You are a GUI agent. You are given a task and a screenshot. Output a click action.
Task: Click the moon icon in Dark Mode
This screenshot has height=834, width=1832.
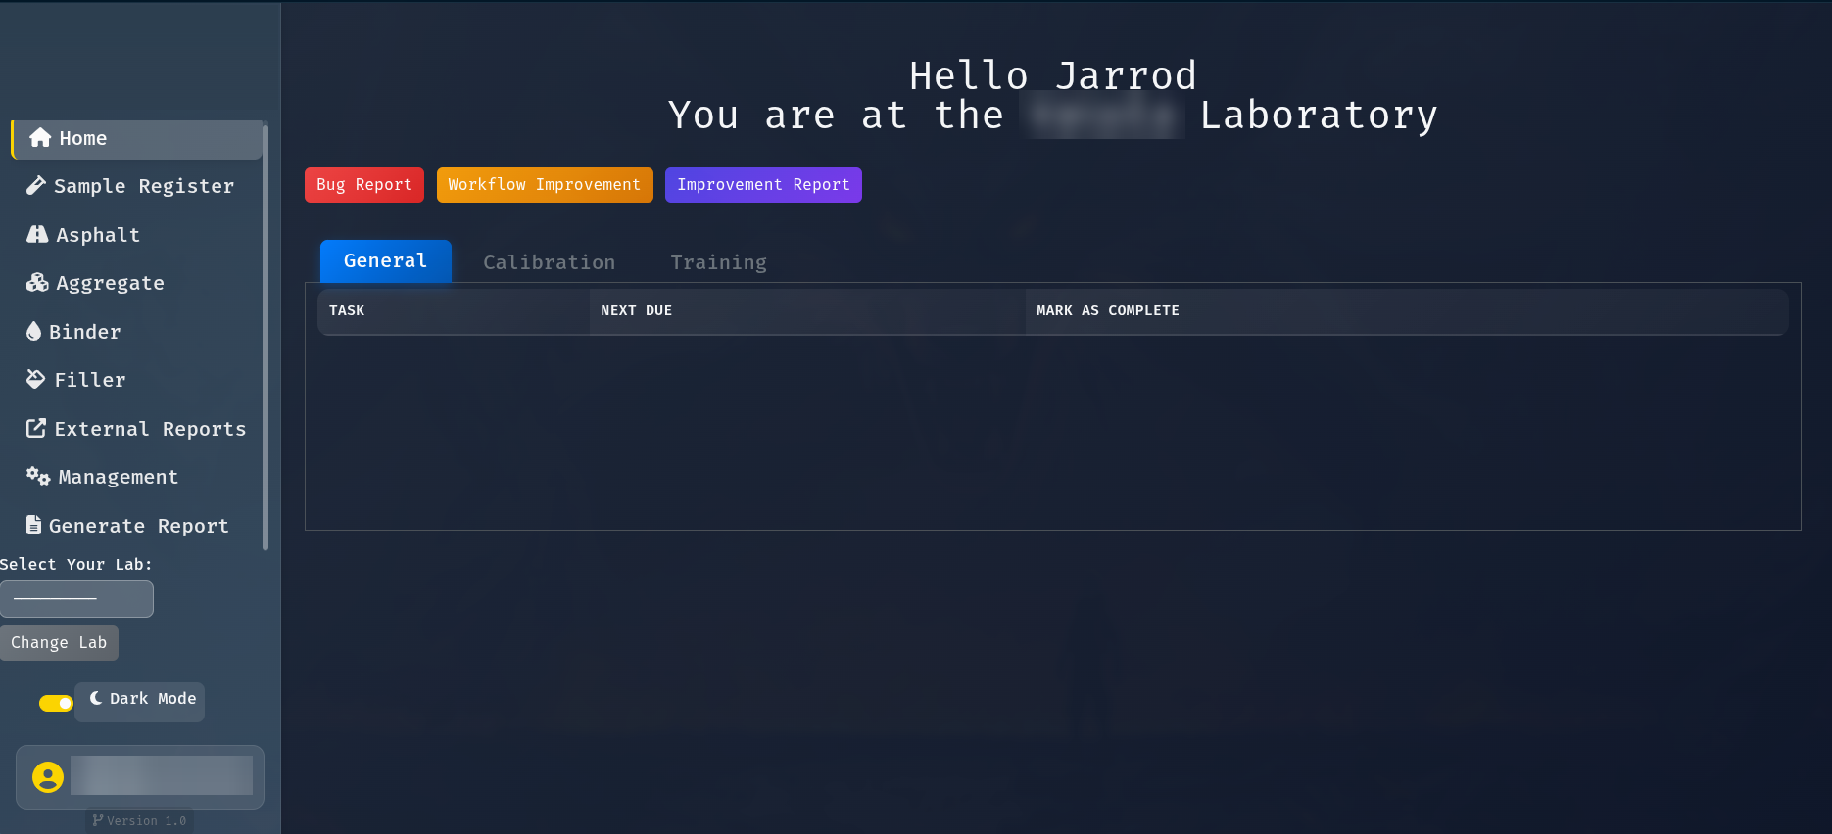96,698
